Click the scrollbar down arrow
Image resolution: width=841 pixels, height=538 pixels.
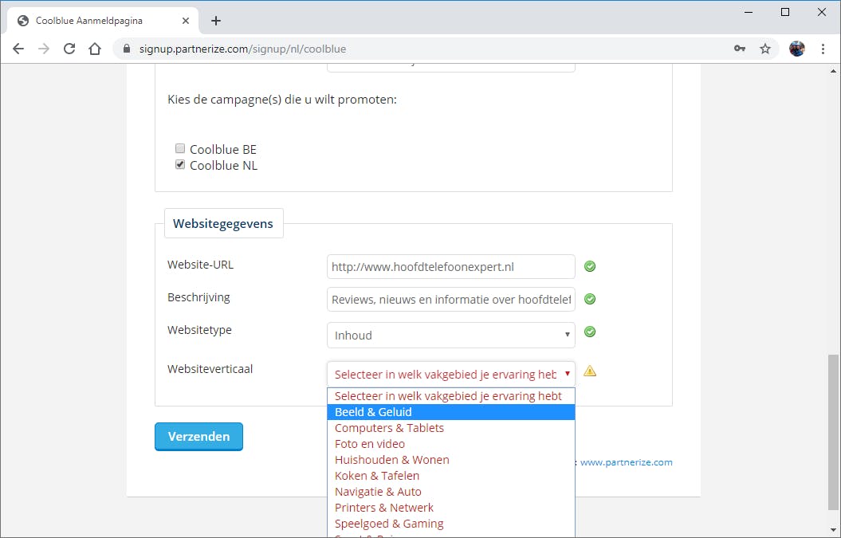(834, 531)
